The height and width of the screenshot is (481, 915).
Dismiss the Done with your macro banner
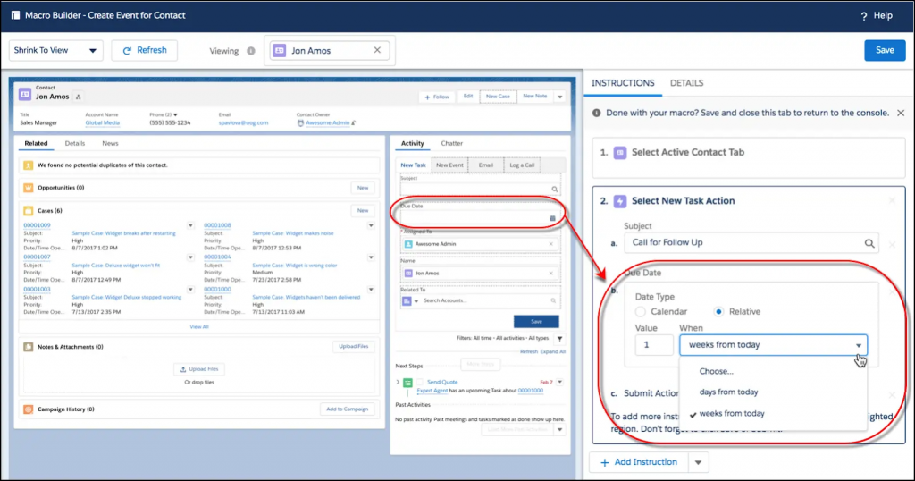click(901, 113)
